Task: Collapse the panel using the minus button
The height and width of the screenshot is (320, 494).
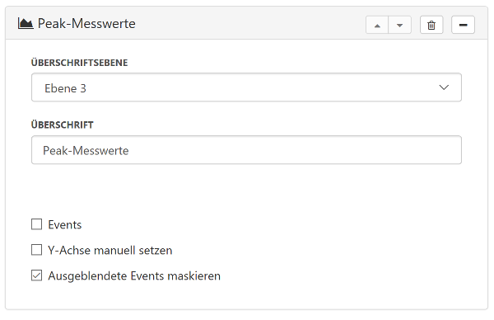Action: pos(463,25)
